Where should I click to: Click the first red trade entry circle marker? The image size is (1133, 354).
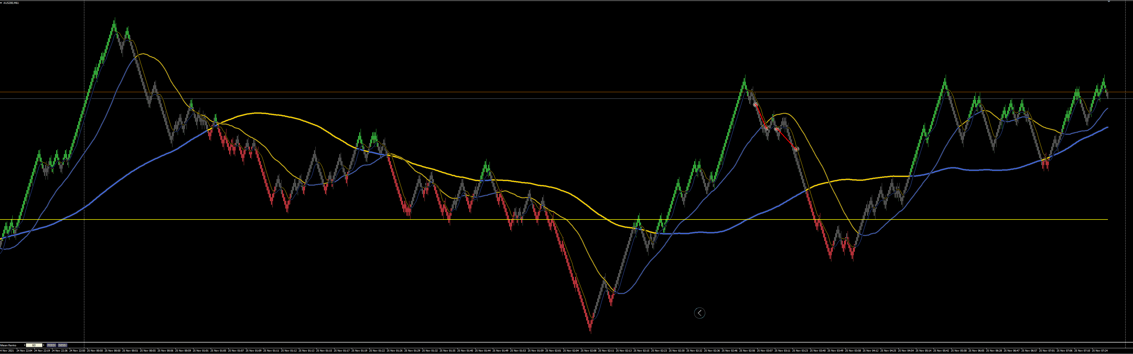(756, 105)
